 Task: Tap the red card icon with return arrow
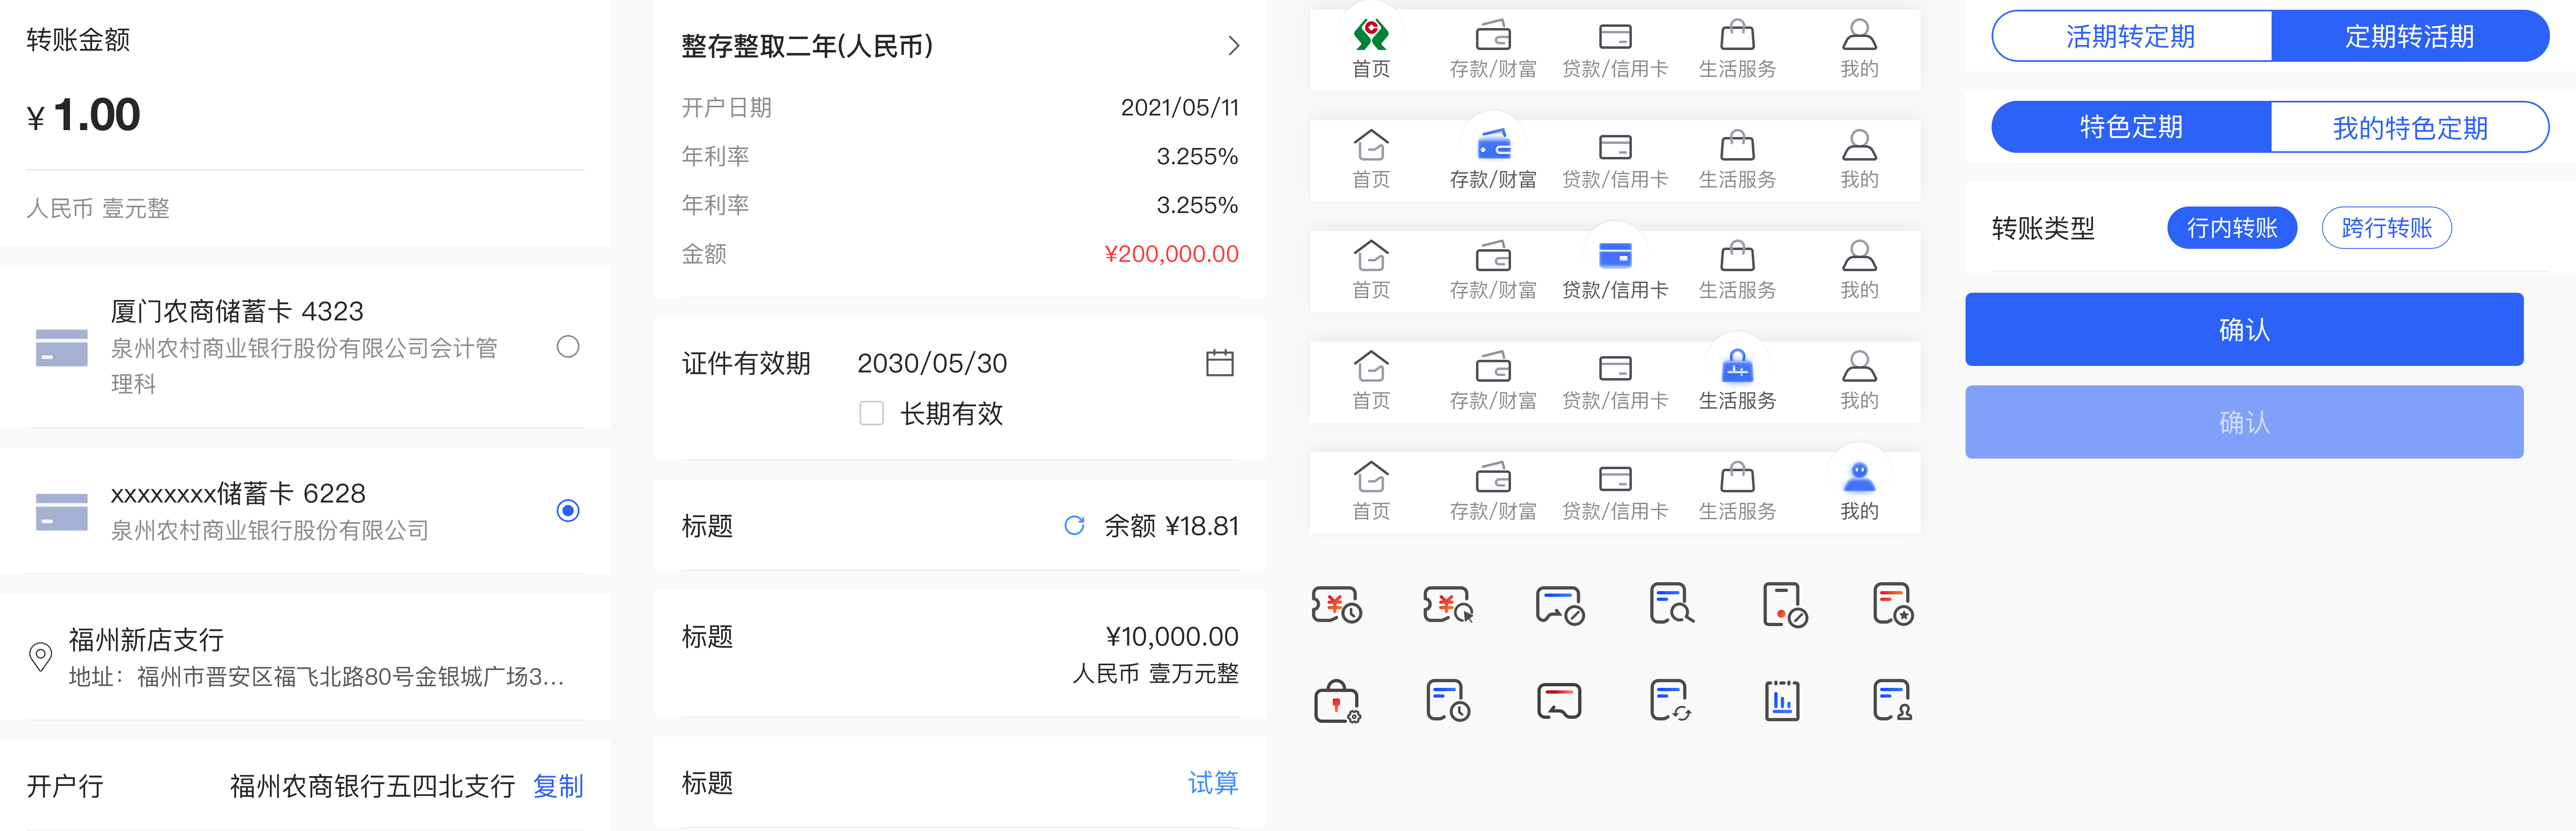click(x=1559, y=701)
